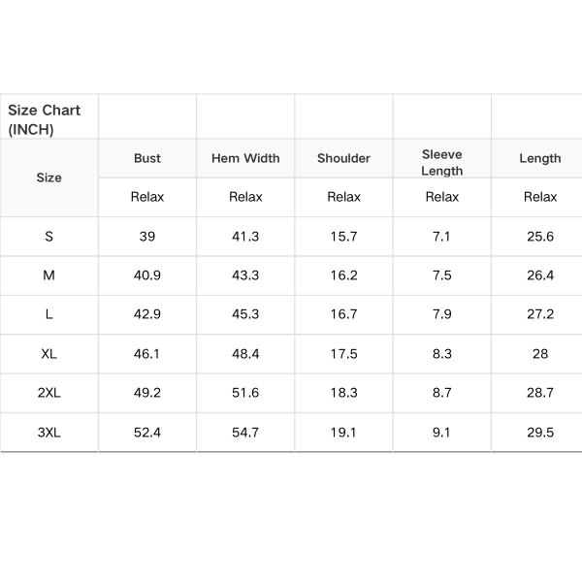Select the 3XL size row label
This screenshot has width=582, height=582.
[48, 433]
